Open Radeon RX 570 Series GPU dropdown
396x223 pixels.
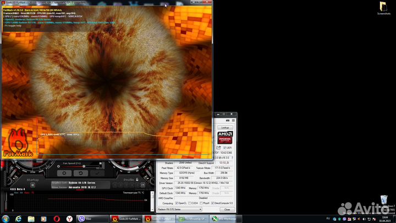tap(179, 209)
